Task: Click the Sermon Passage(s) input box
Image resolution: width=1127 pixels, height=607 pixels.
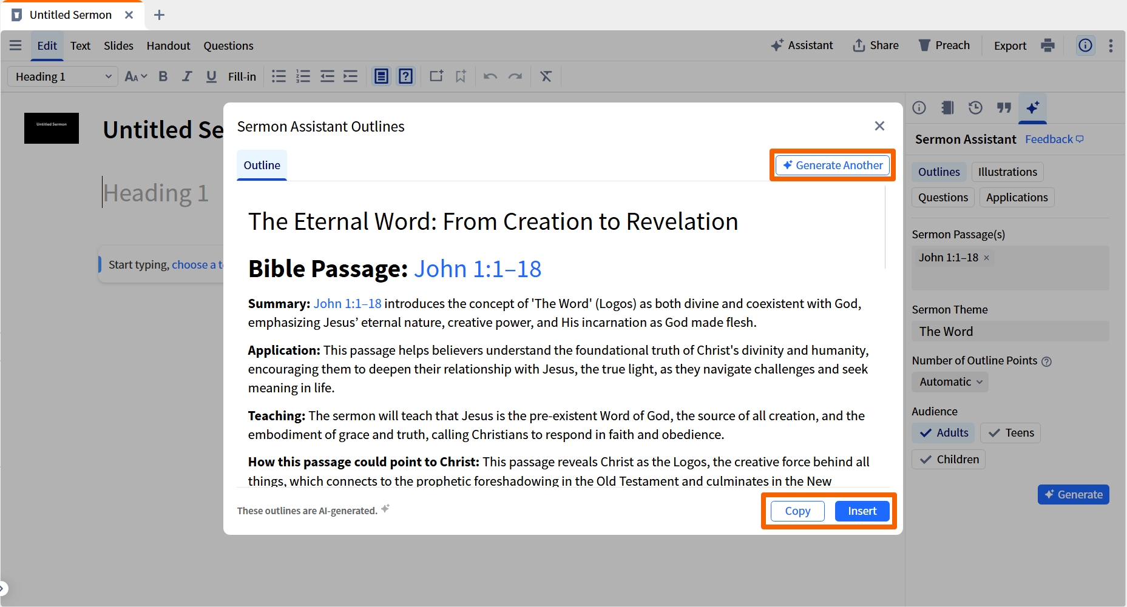Action: click(x=1010, y=268)
